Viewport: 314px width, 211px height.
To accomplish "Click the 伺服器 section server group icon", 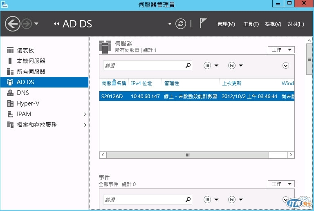I will point(105,47).
